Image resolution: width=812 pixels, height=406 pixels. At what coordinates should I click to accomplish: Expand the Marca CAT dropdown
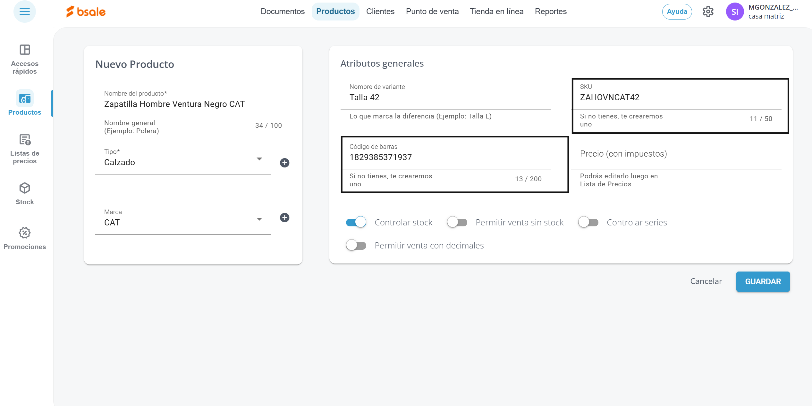[259, 219]
